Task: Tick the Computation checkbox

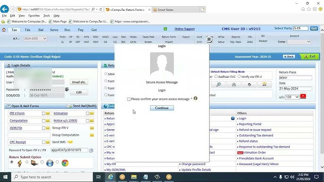Action: pyautogui.click(x=43, y=121)
